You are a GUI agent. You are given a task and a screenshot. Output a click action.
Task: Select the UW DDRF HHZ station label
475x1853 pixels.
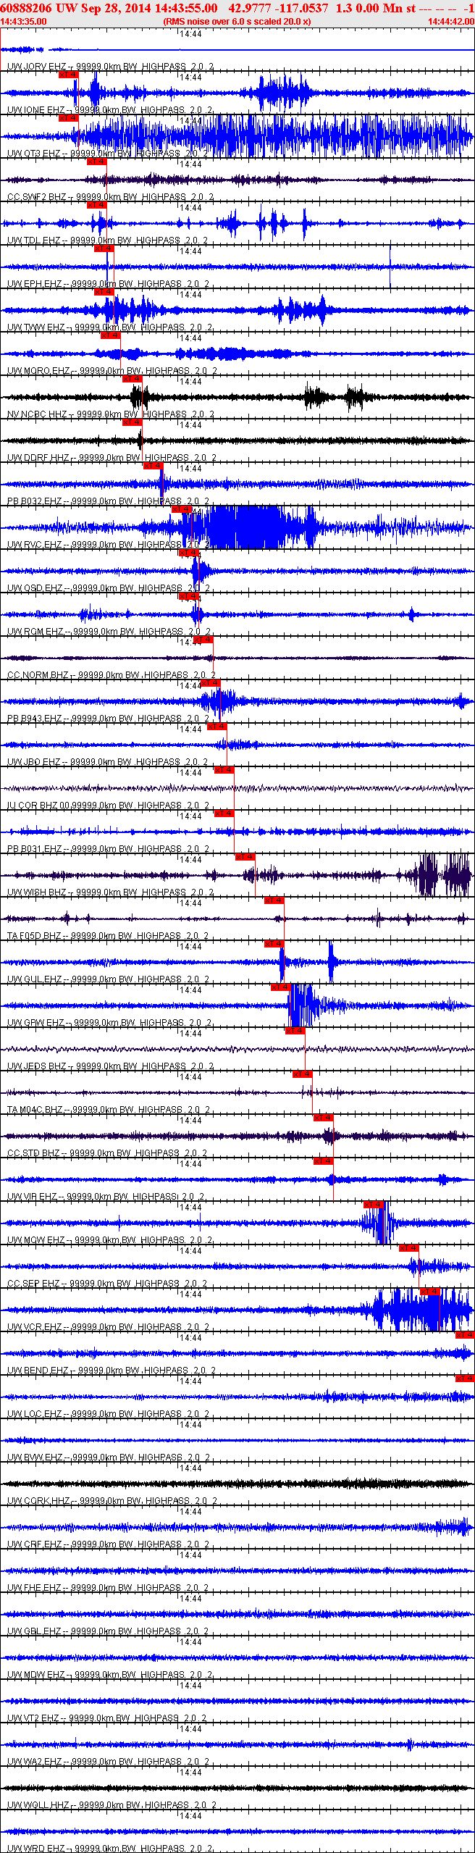112,458
